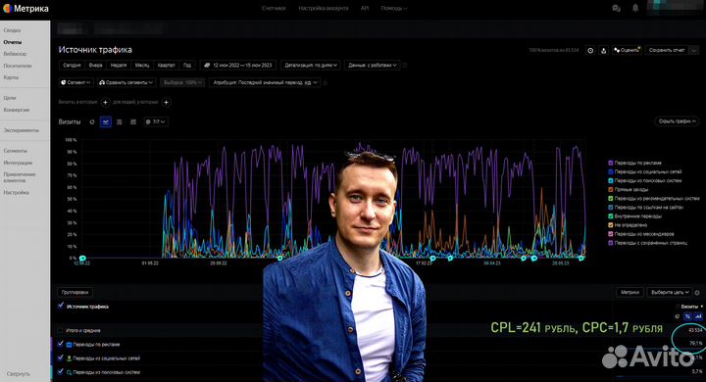The height and width of the screenshot is (382, 706).
Task: Select the stacked area chart icon
Action: pos(120,121)
